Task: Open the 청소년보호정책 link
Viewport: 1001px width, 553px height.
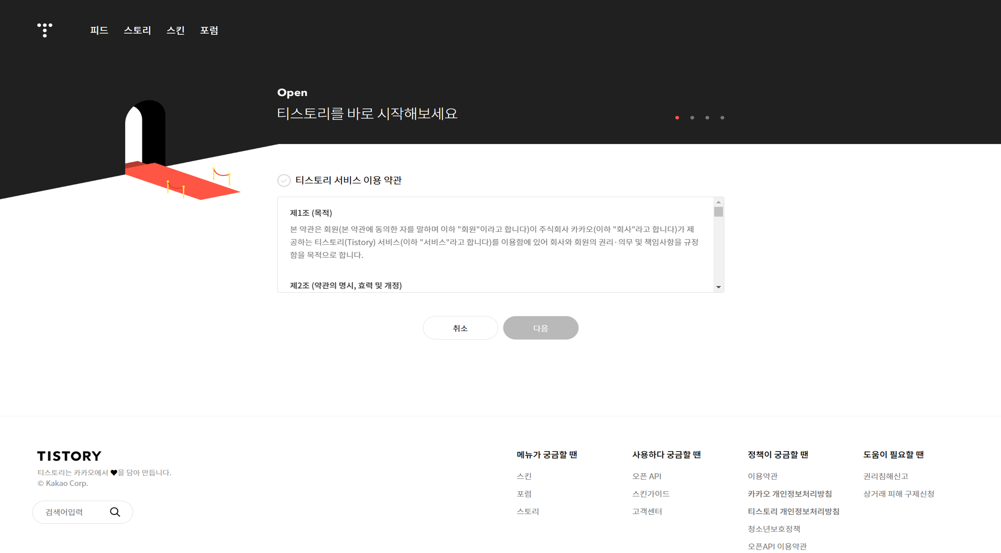Action: point(774,529)
